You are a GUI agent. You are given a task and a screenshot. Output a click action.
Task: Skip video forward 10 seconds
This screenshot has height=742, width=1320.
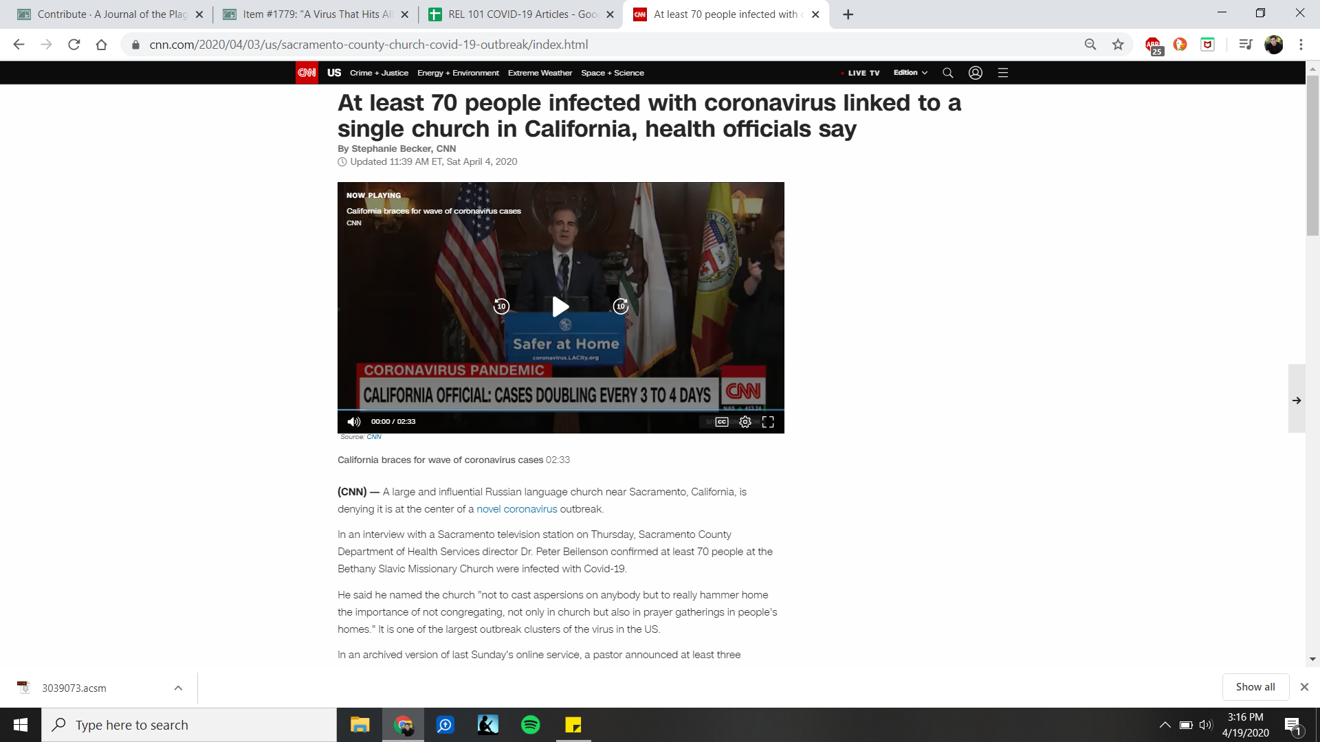621,306
